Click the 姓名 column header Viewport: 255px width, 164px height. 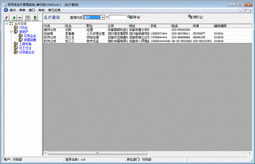click(75, 26)
